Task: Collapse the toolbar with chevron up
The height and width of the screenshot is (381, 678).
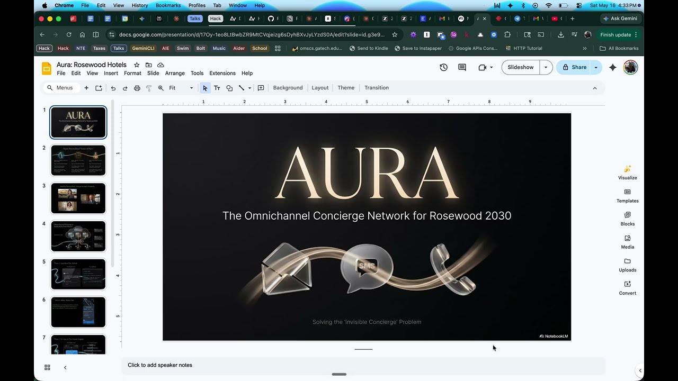Action: click(595, 88)
